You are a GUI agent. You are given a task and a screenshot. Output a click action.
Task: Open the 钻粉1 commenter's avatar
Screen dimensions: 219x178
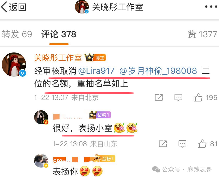point(41,117)
